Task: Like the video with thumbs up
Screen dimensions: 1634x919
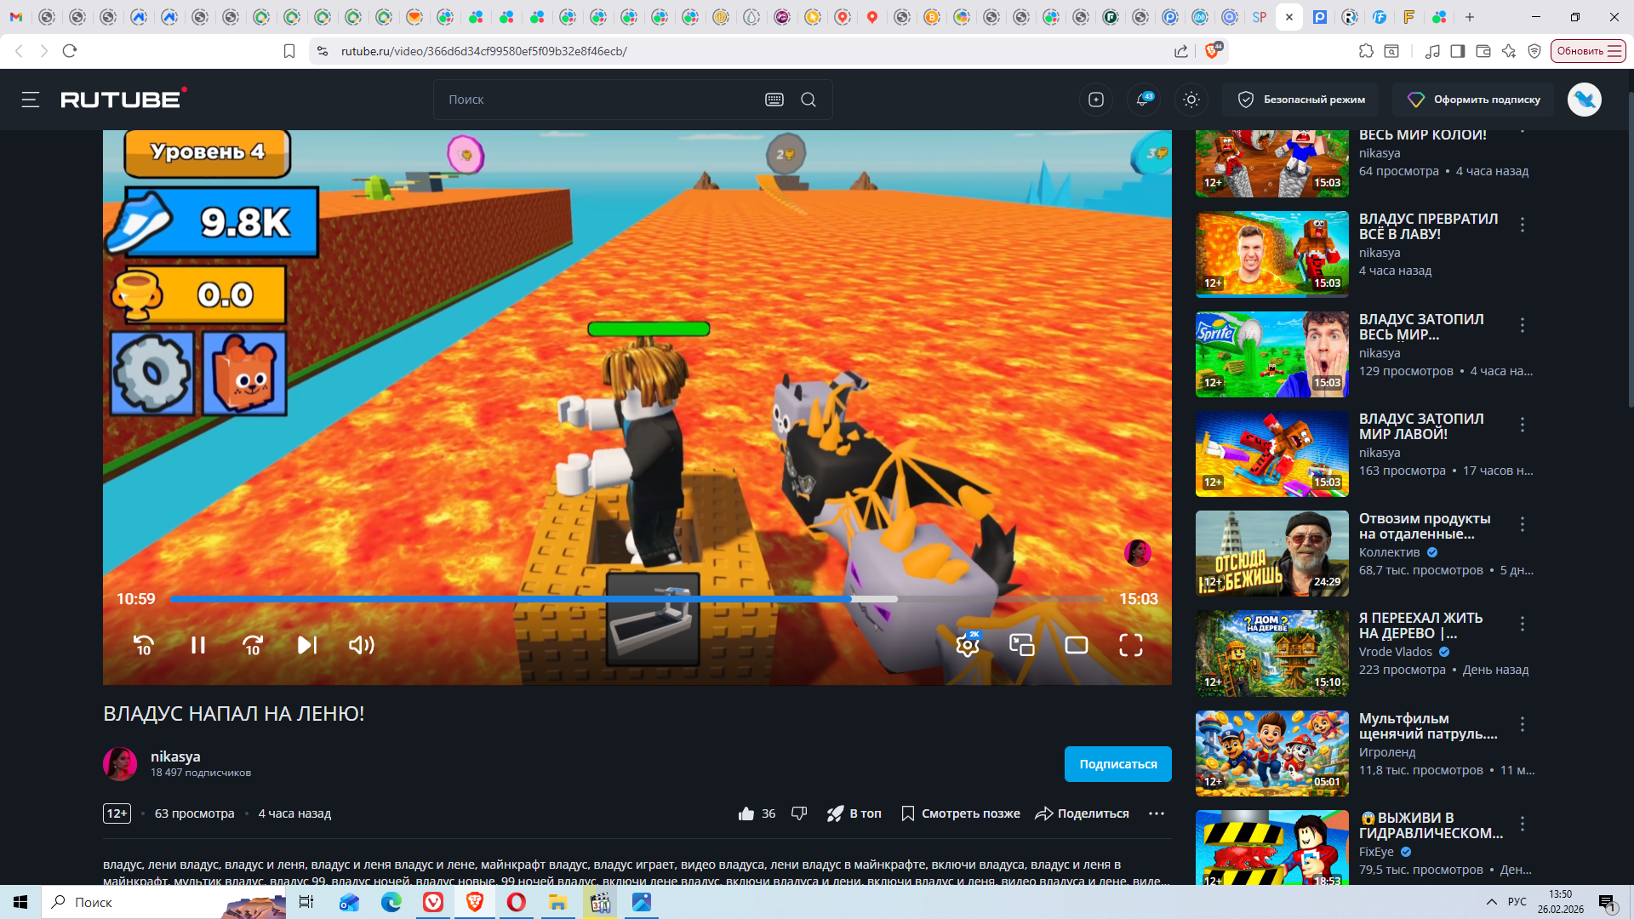Action: pos(746,813)
